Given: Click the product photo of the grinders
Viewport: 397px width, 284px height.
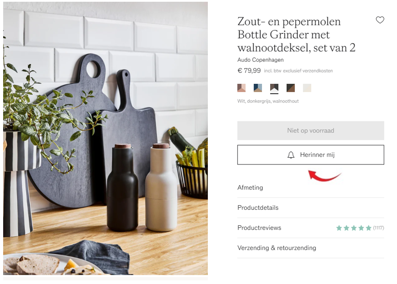Looking at the screenshot, I should click(106, 138).
